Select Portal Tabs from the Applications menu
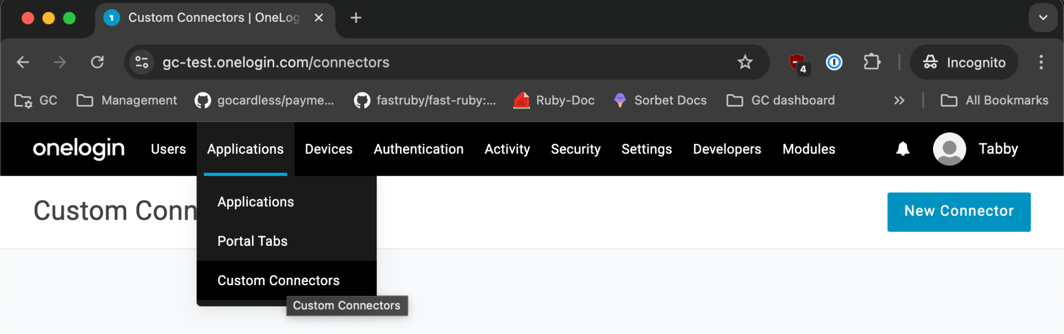The height and width of the screenshot is (334, 1064). click(252, 241)
